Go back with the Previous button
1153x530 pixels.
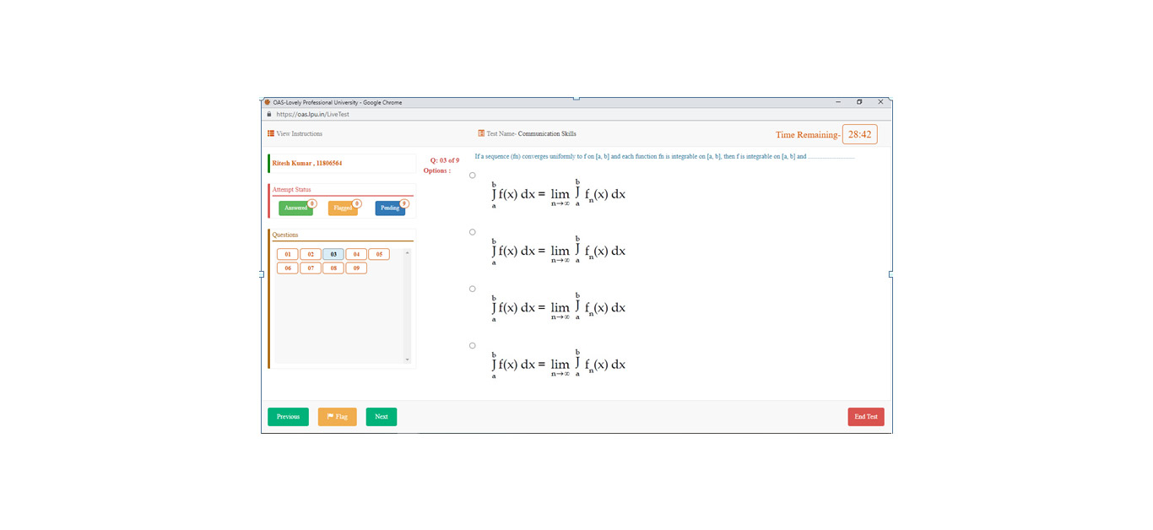tap(288, 417)
